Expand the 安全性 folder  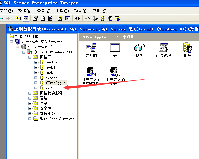(x=30, y=108)
